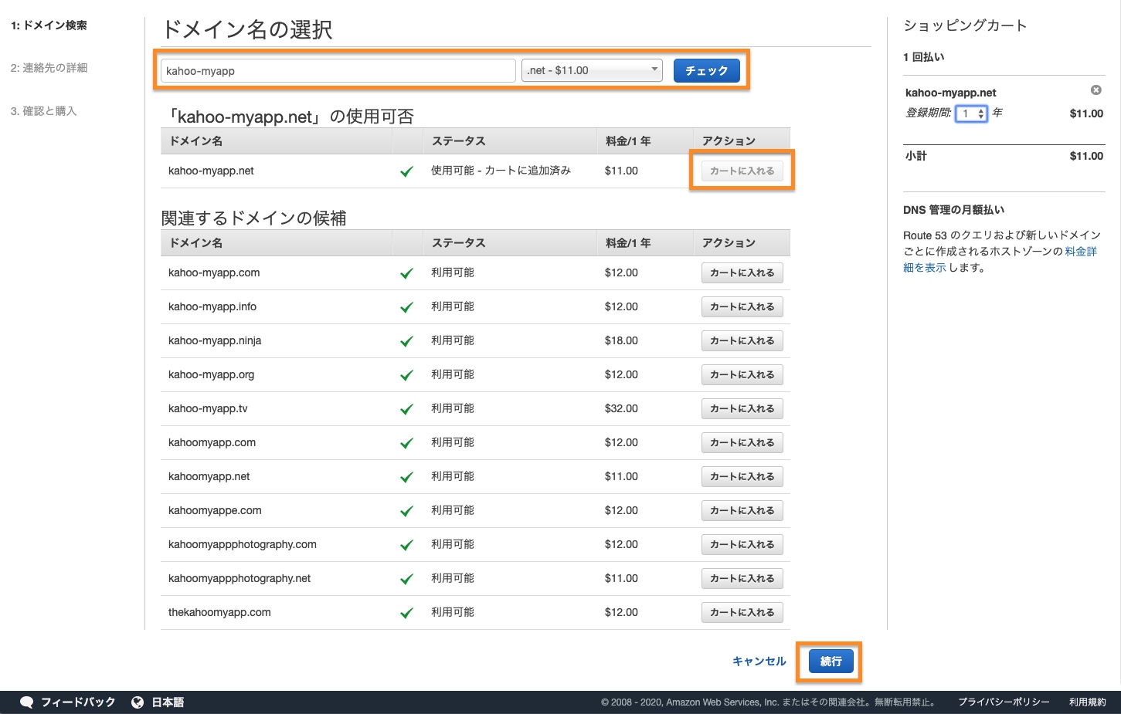Image resolution: width=1121 pixels, height=714 pixels.
Task: Click the 続行 continue button
Action: point(831,662)
